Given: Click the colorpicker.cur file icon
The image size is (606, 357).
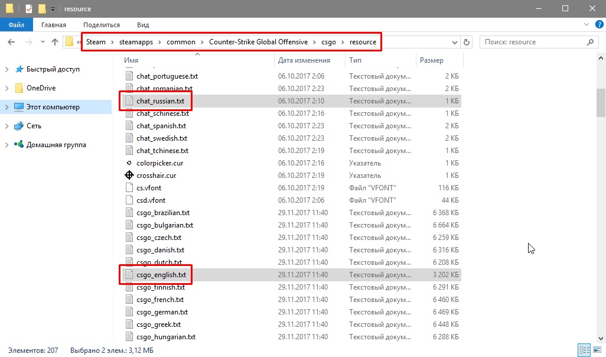Looking at the screenshot, I should coord(129,163).
